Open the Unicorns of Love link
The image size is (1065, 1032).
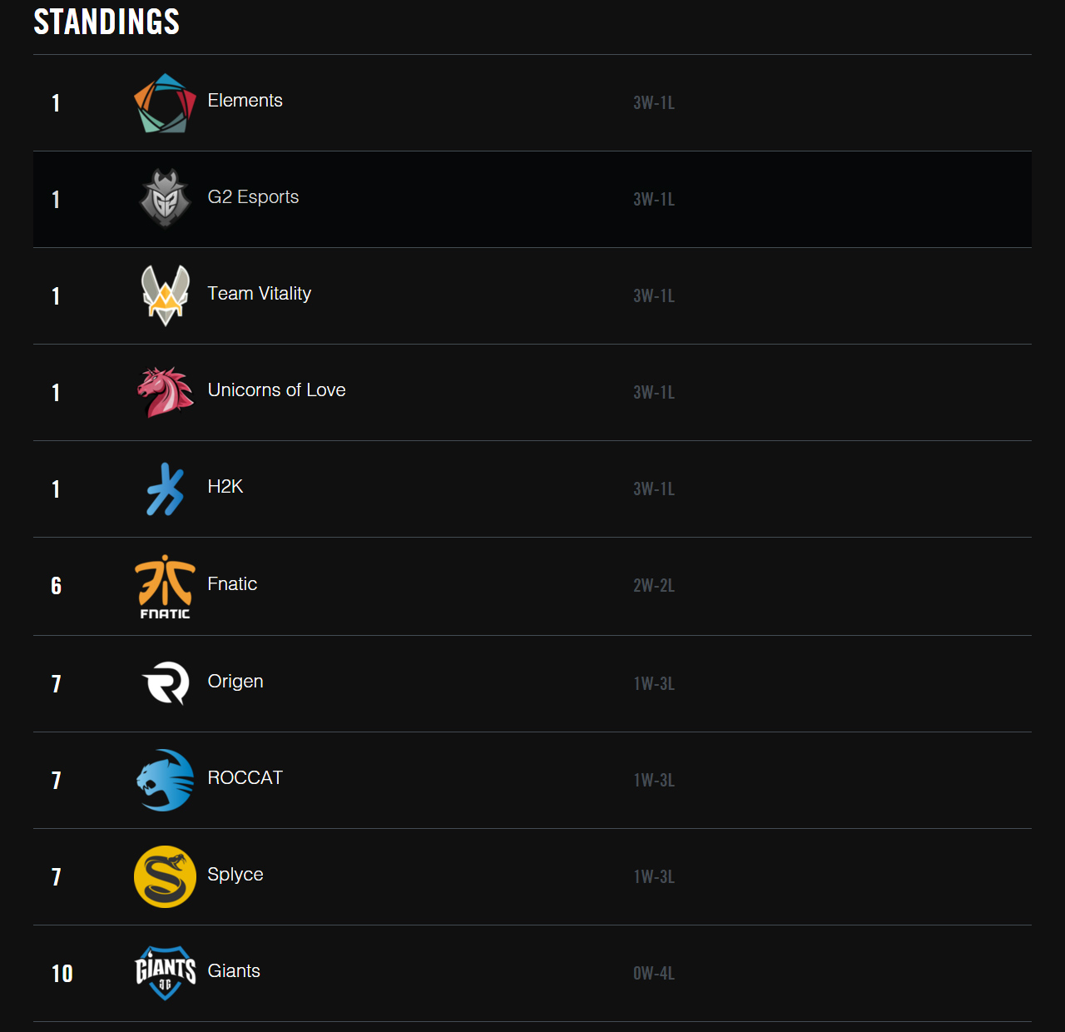point(276,390)
